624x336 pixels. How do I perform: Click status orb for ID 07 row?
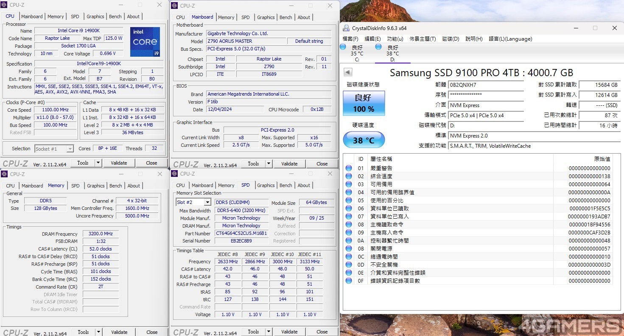(x=349, y=216)
